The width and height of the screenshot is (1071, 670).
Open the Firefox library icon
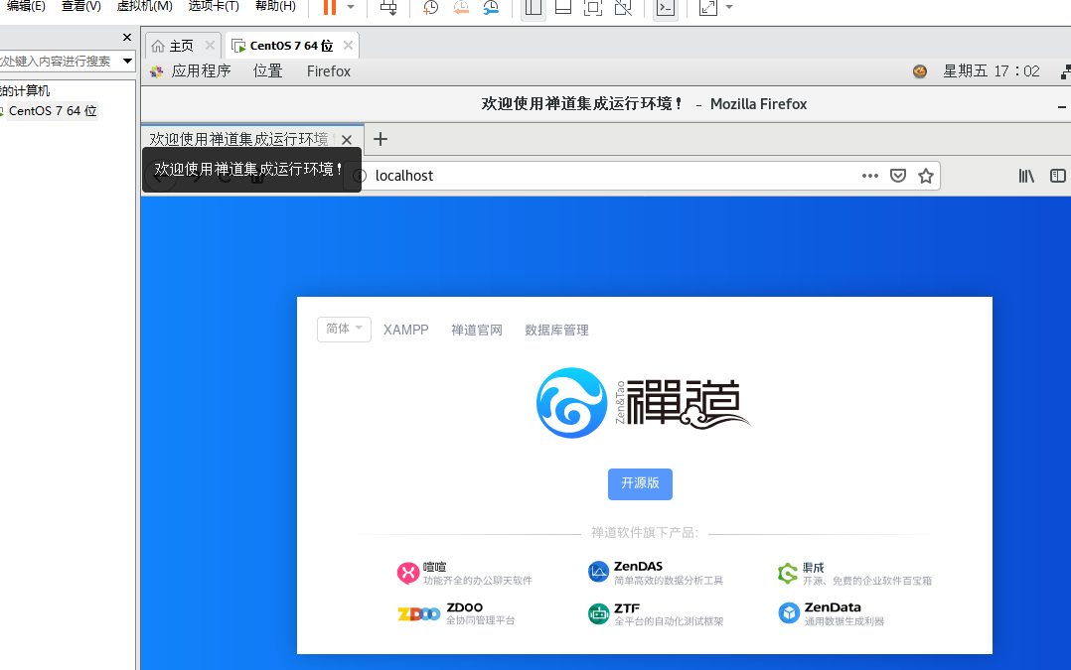pos(1026,176)
